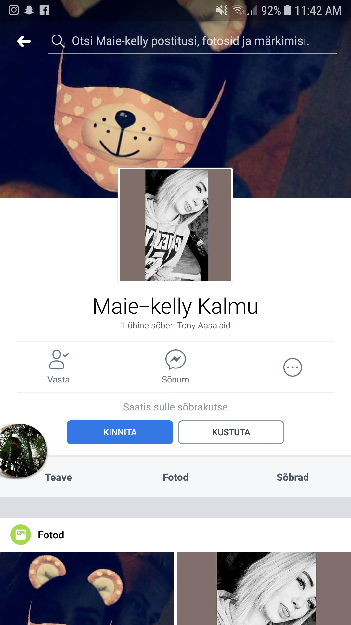
Task: Open the Facebook notification status icon
Action: tap(44, 10)
